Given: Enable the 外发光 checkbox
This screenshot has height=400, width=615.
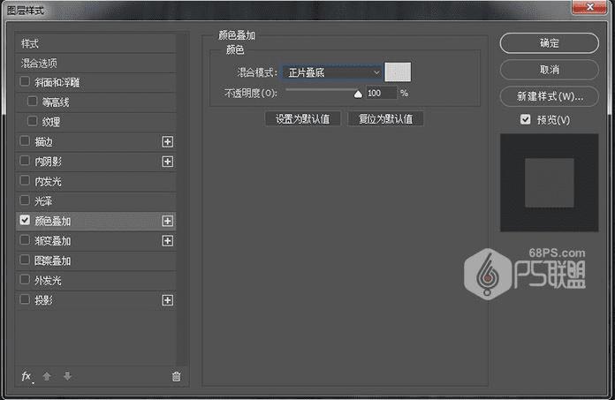Looking at the screenshot, I should point(25,279).
